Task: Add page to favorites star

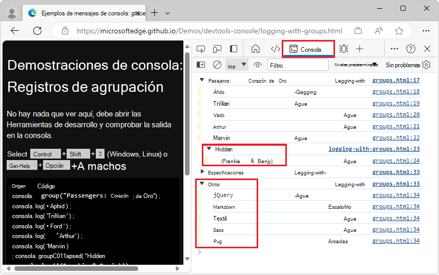Action: (399, 31)
